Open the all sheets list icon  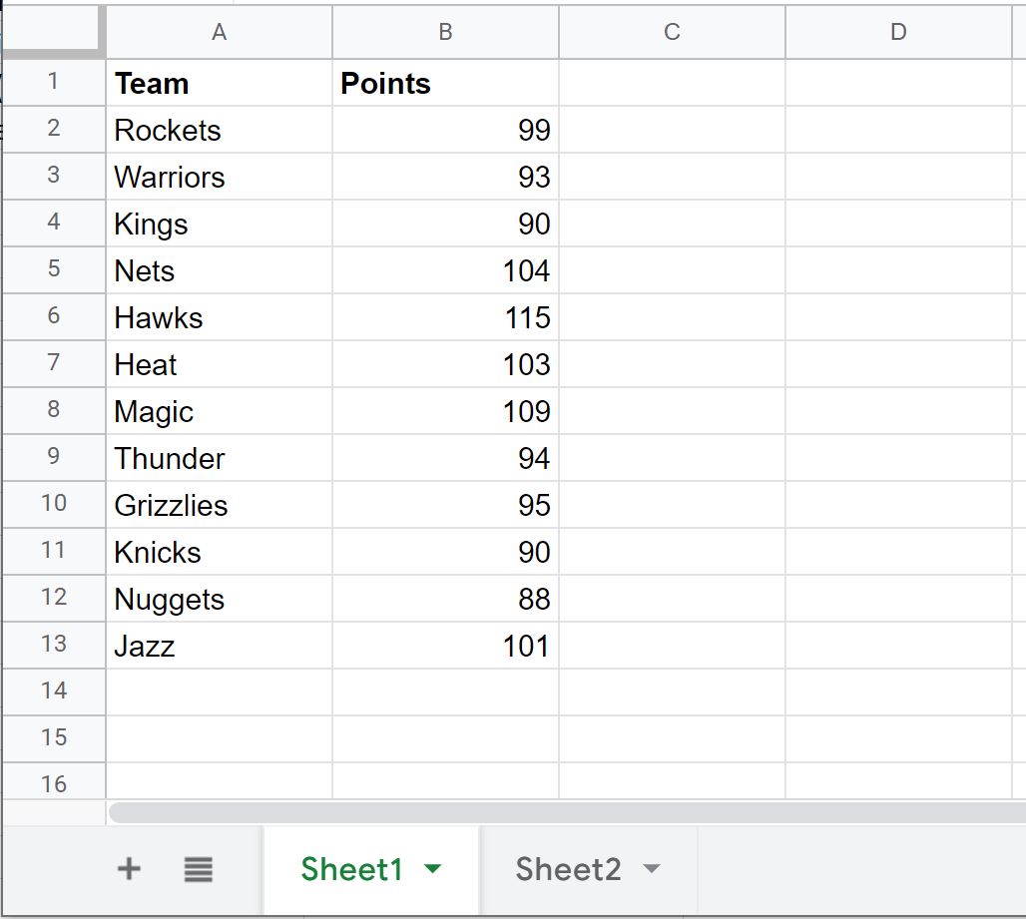coord(198,869)
